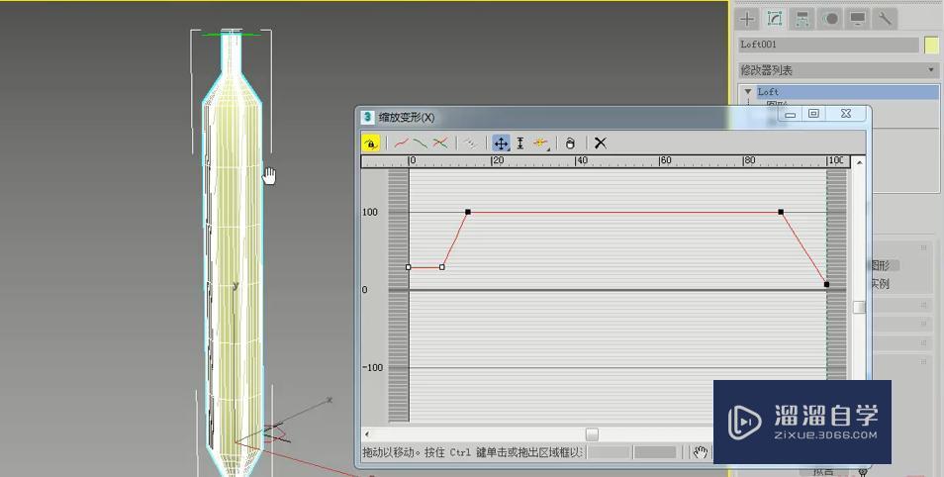Click the Delete Control Point bucket icon
The height and width of the screenshot is (477, 944).
click(x=570, y=143)
